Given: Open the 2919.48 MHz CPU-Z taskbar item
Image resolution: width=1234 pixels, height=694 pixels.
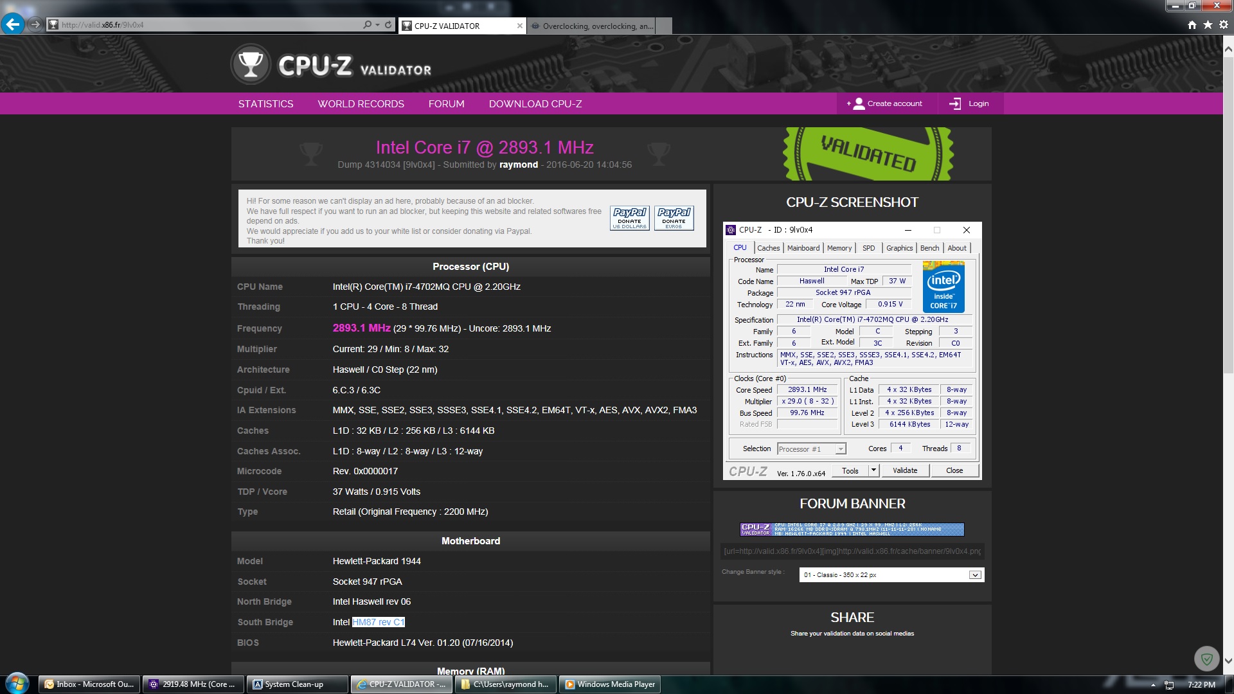Looking at the screenshot, I should (x=193, y=684).
